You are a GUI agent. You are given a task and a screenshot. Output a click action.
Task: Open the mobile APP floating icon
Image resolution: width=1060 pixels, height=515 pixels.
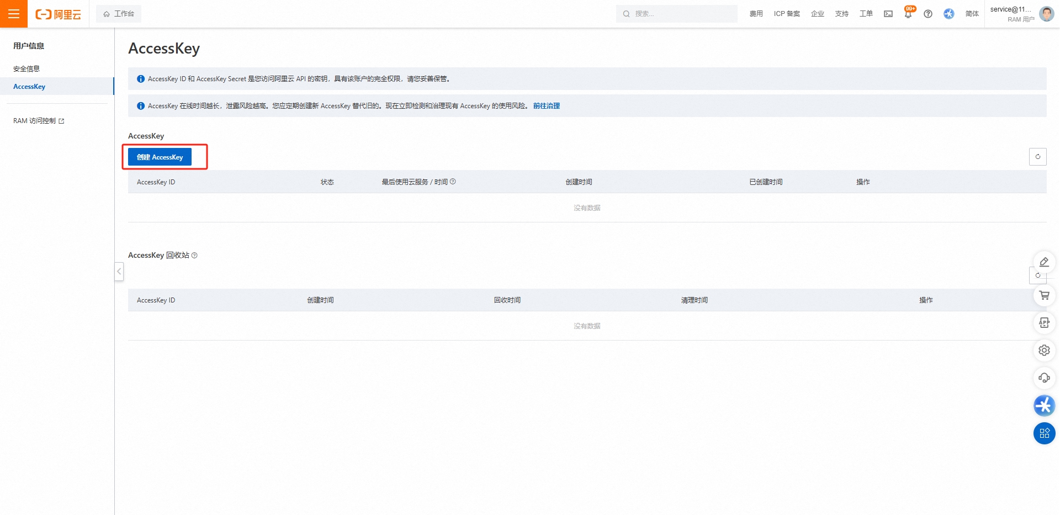click(x=1044, y=323)
